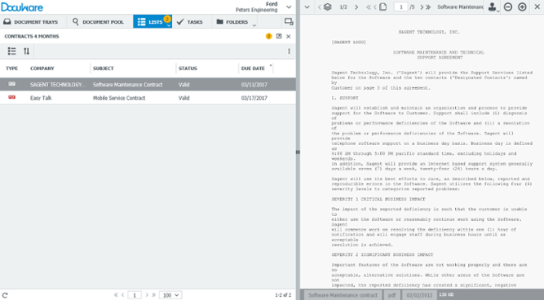Image resolution: width=544 pixels, height=300 pixels.
Task: Close the Contracts 4 Months list
Action: tap(288, 36)
